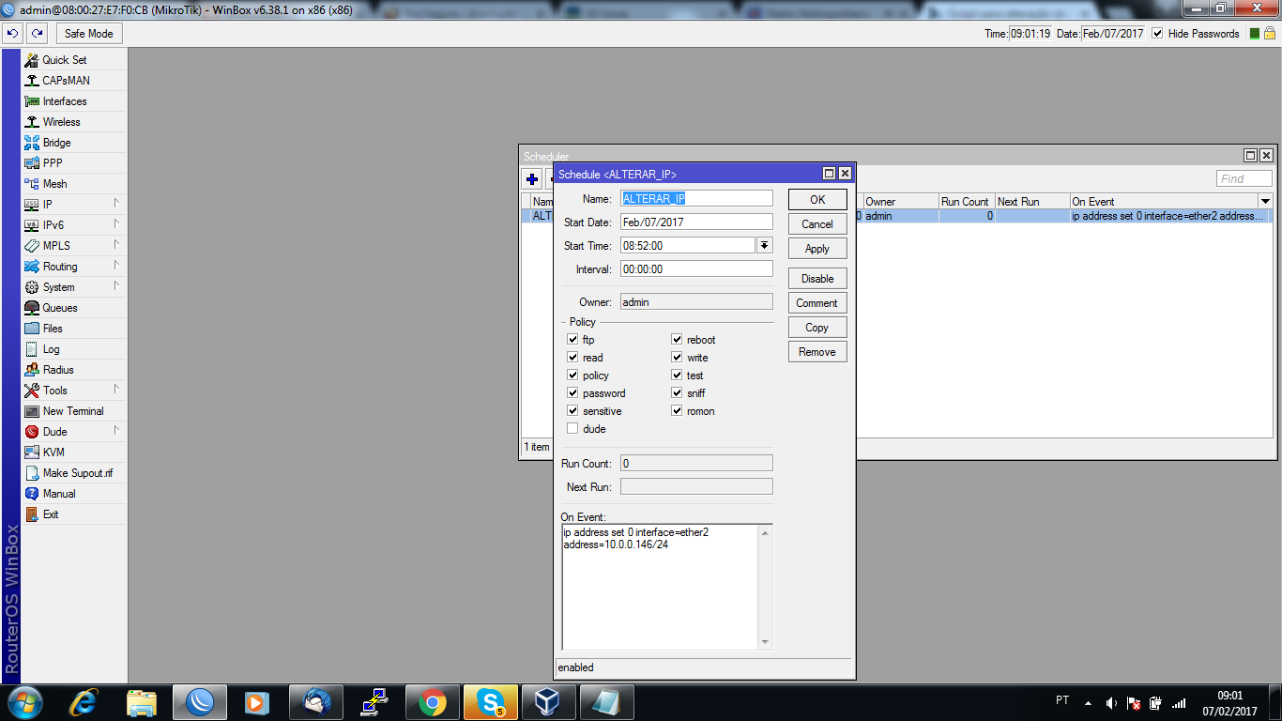1282x721 pixels.
Task: Sort by the Run Count column header
Action: coord(966,201)
